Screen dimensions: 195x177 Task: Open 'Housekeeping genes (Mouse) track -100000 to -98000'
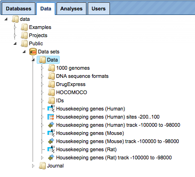pos(118,141)
